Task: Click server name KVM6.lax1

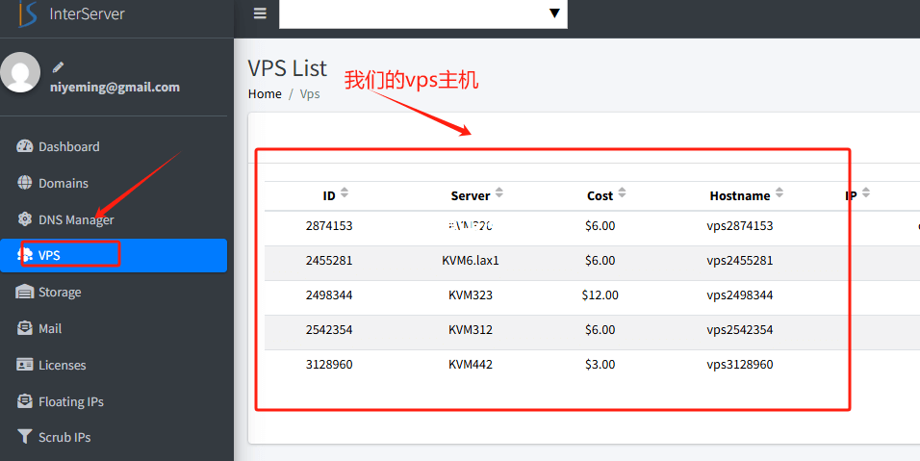Action: coord(471,261)
